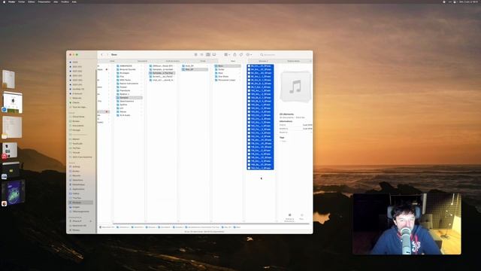Click the horizontal scrollbar under the columns
The width and height of the screenshot is (481, 271).
(211, 224)
